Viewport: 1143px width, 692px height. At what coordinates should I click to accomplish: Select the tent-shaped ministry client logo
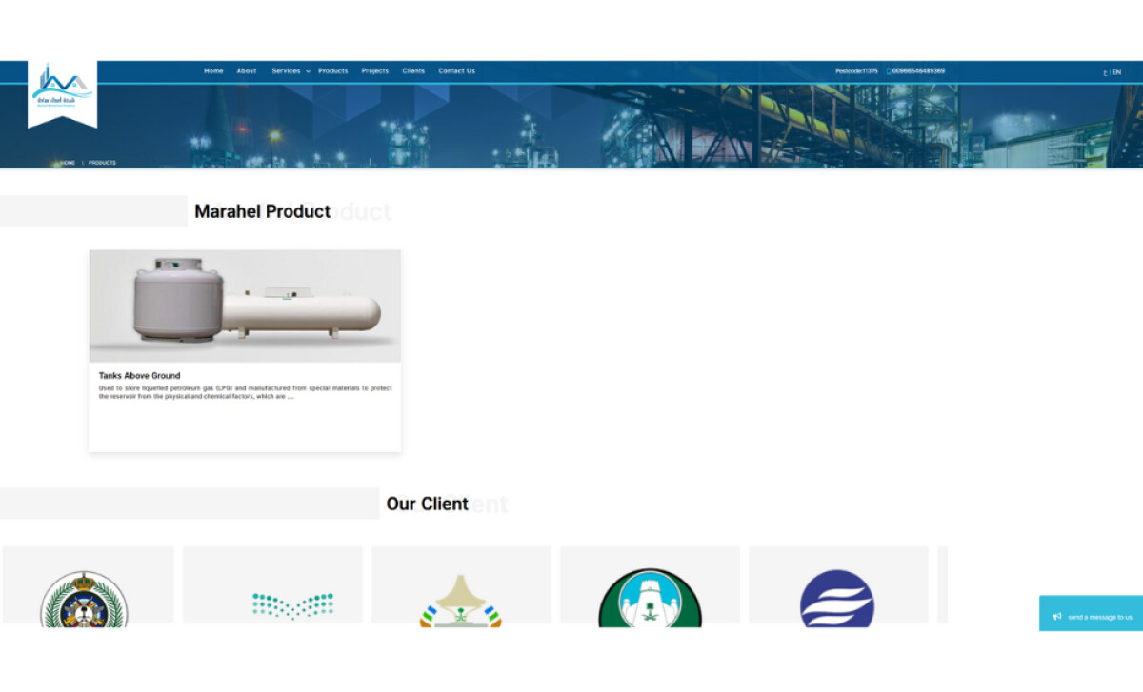(x=461, y=602)
